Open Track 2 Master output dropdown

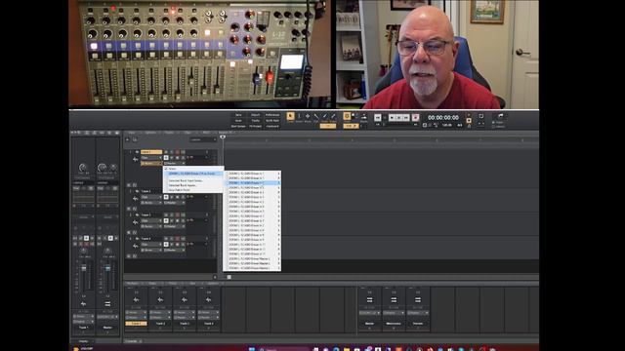point(174,203)
